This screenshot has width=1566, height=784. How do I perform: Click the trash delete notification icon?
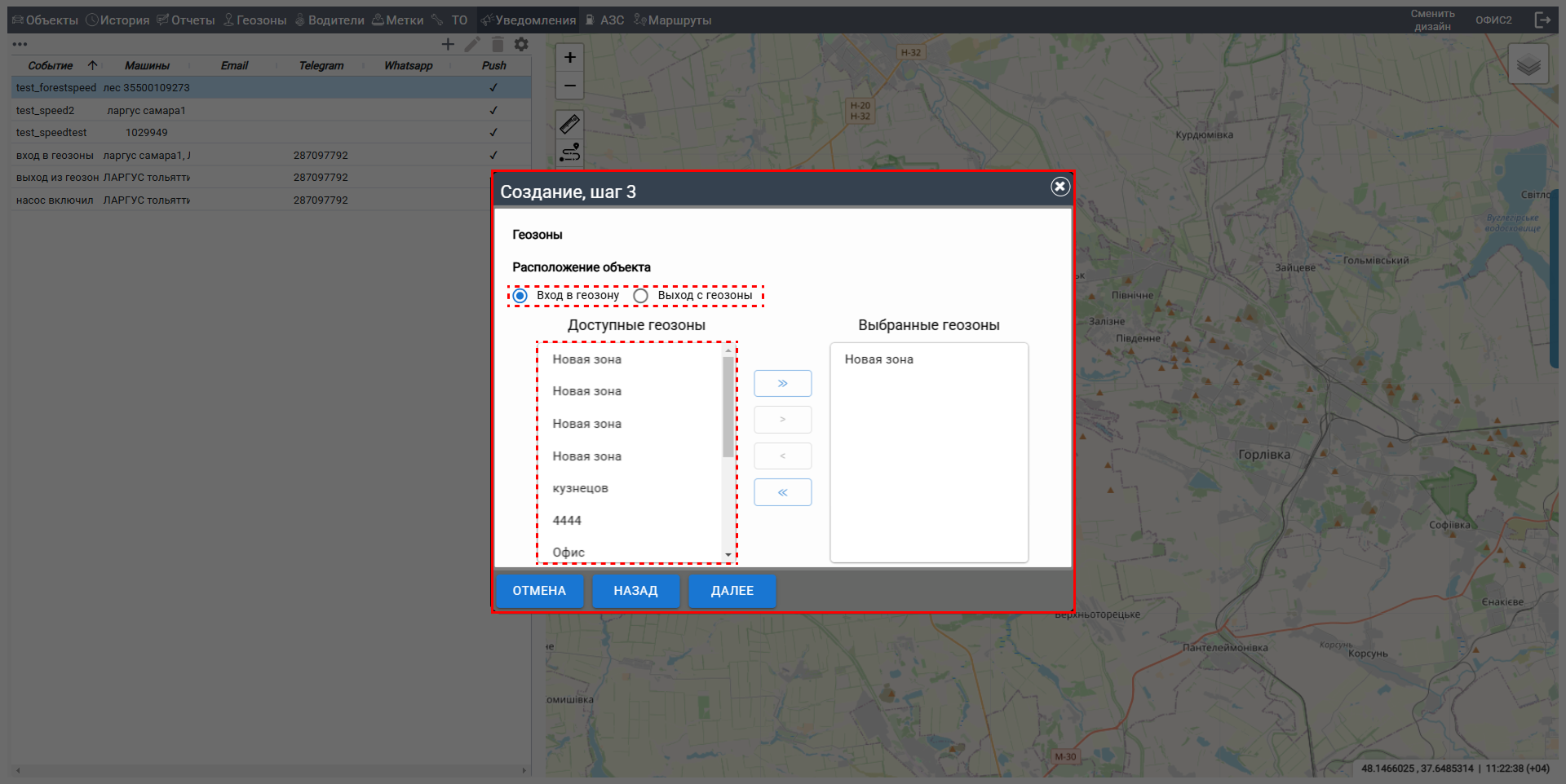pyautogui.click(x=498, y=45)
